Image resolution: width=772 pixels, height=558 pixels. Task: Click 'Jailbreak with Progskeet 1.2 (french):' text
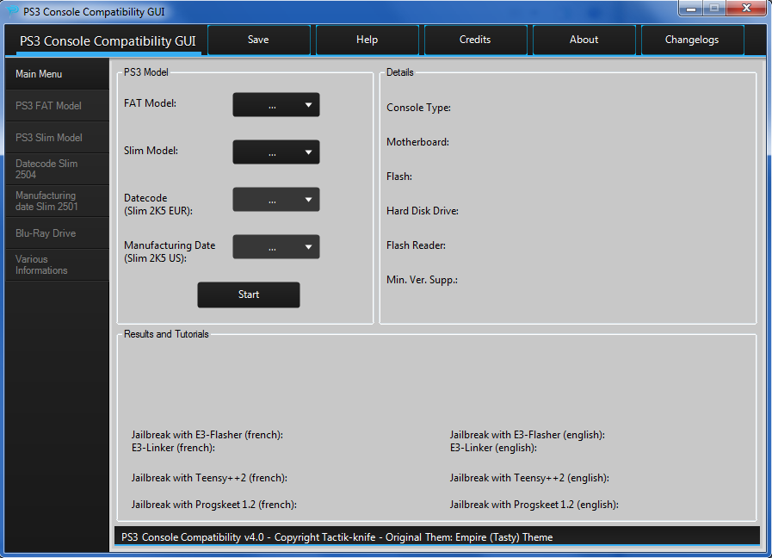click(214, 505)
